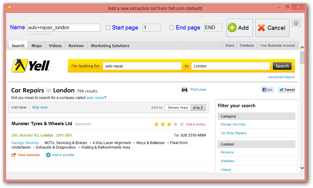Open the Maps tab
This screenshot has height=188, width=313.
37,45
